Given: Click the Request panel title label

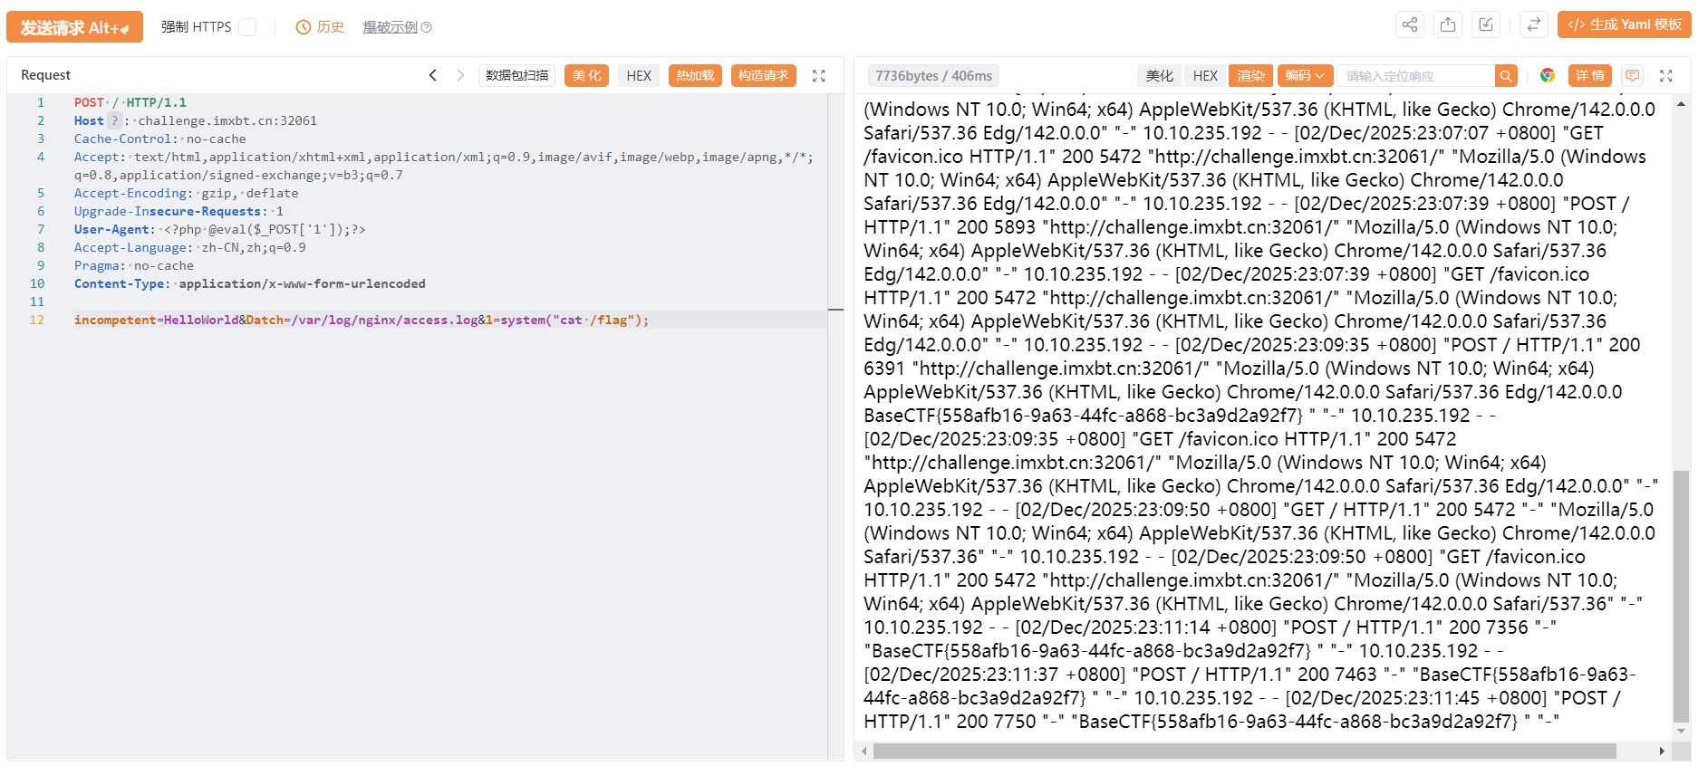Looking at the screenshot, I should click(45, 75).
